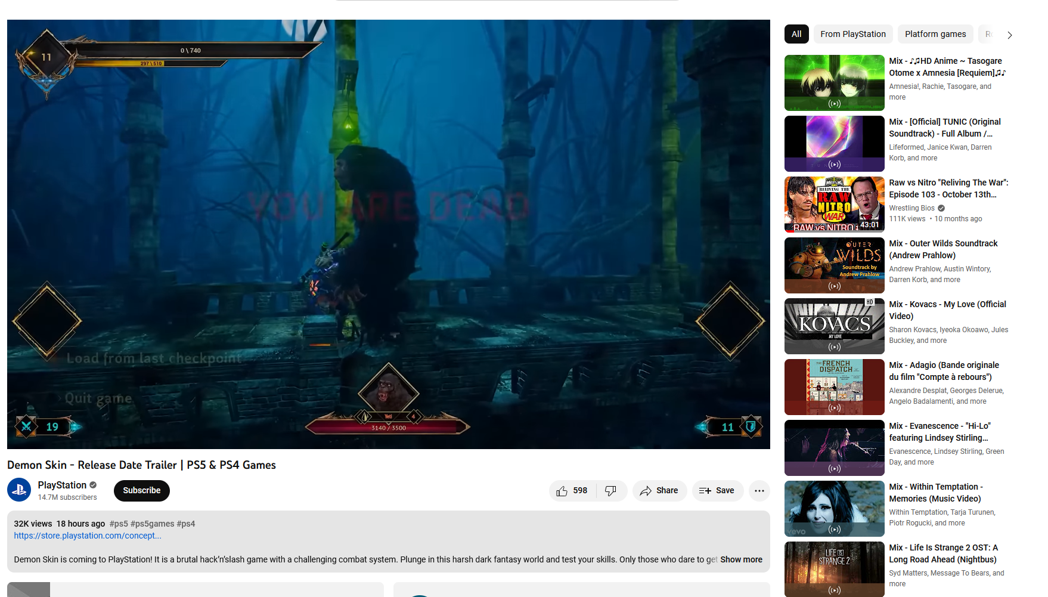
Task: Open the Raw vs Nitro video thumbnail
Action: pyautogui.click(x=835, y=205)
